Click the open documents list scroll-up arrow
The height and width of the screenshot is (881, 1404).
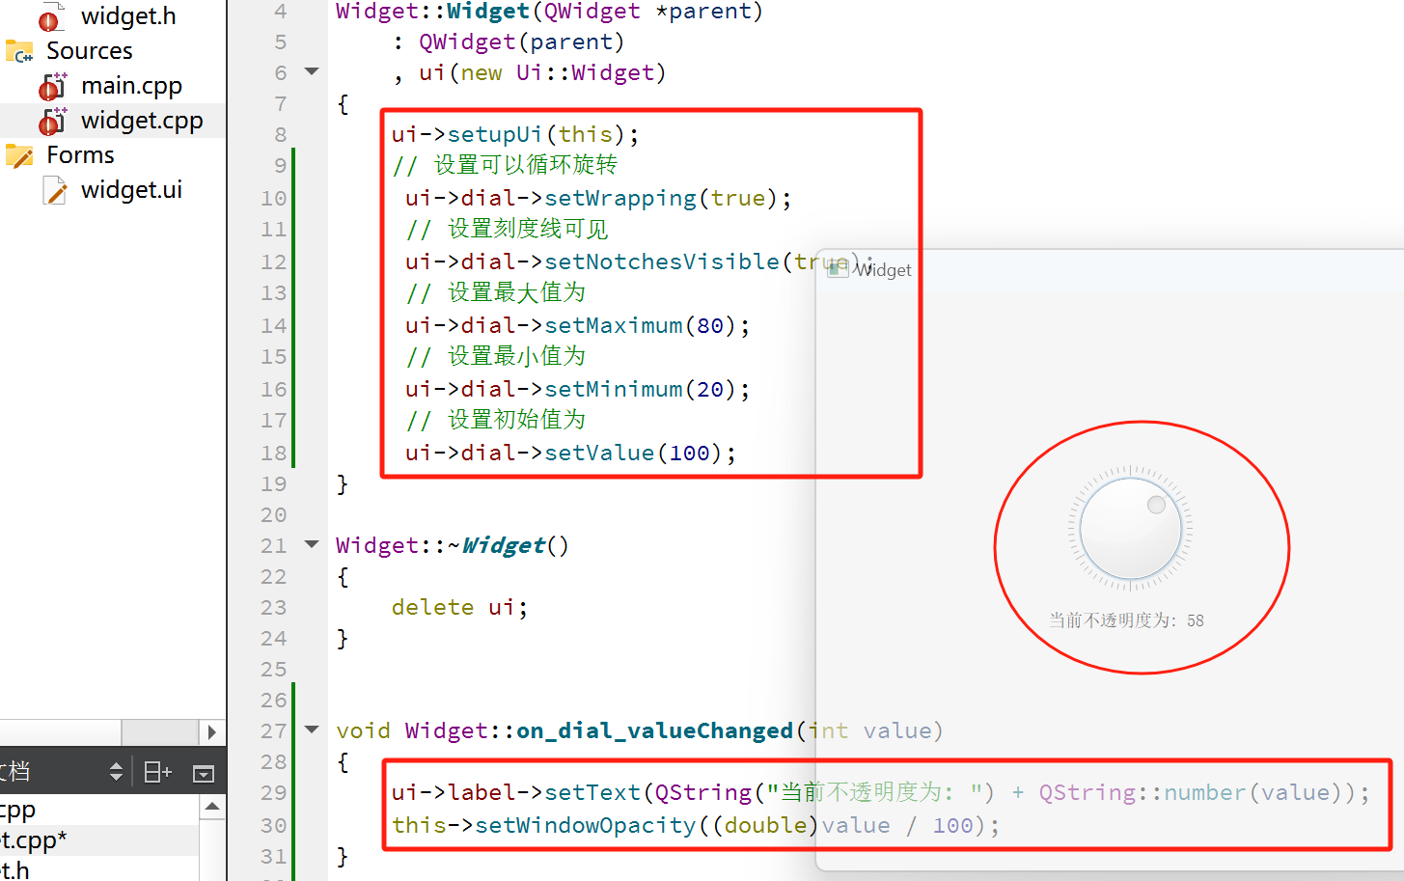pos(212,807)
